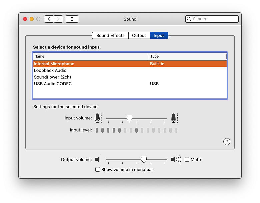Show all preferences grid icon
Image resolution: width=260 pixels, height=203 pixels.
pyautogui.click(x=72, y=19)
